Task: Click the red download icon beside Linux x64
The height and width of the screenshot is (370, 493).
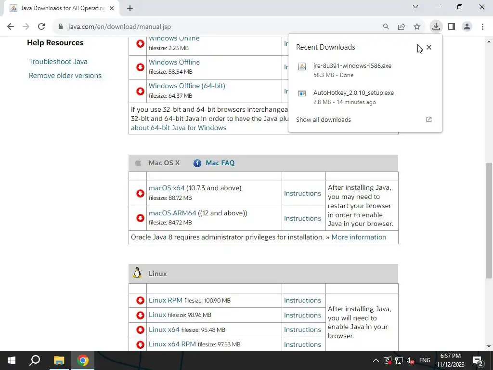Action: click(140, 330)
